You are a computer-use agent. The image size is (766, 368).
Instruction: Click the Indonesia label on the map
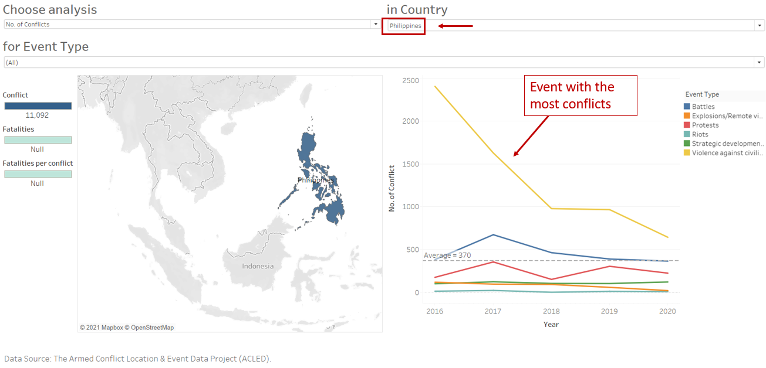tap(258, 266)
